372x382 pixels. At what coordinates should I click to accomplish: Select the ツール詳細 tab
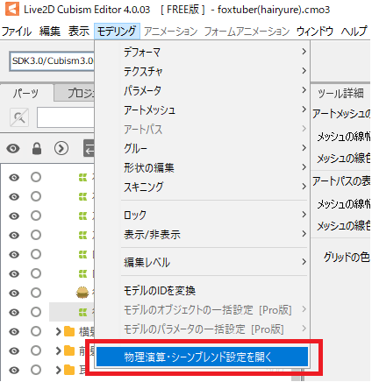point(340,94)
